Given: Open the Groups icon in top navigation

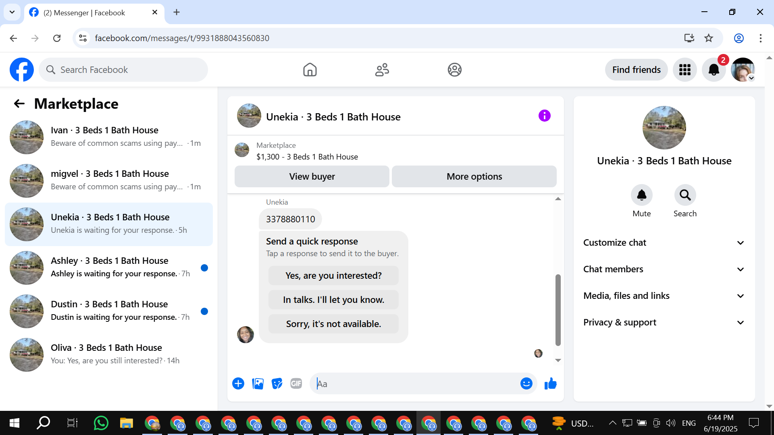Looking at the screenshot, I should pyautogui.click(x=454, y=70).
